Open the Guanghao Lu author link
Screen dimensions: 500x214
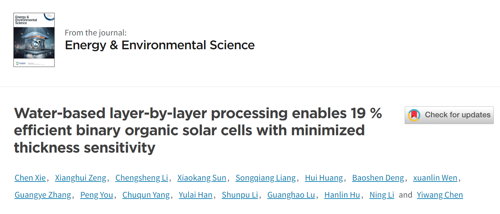tap(291, 195)
